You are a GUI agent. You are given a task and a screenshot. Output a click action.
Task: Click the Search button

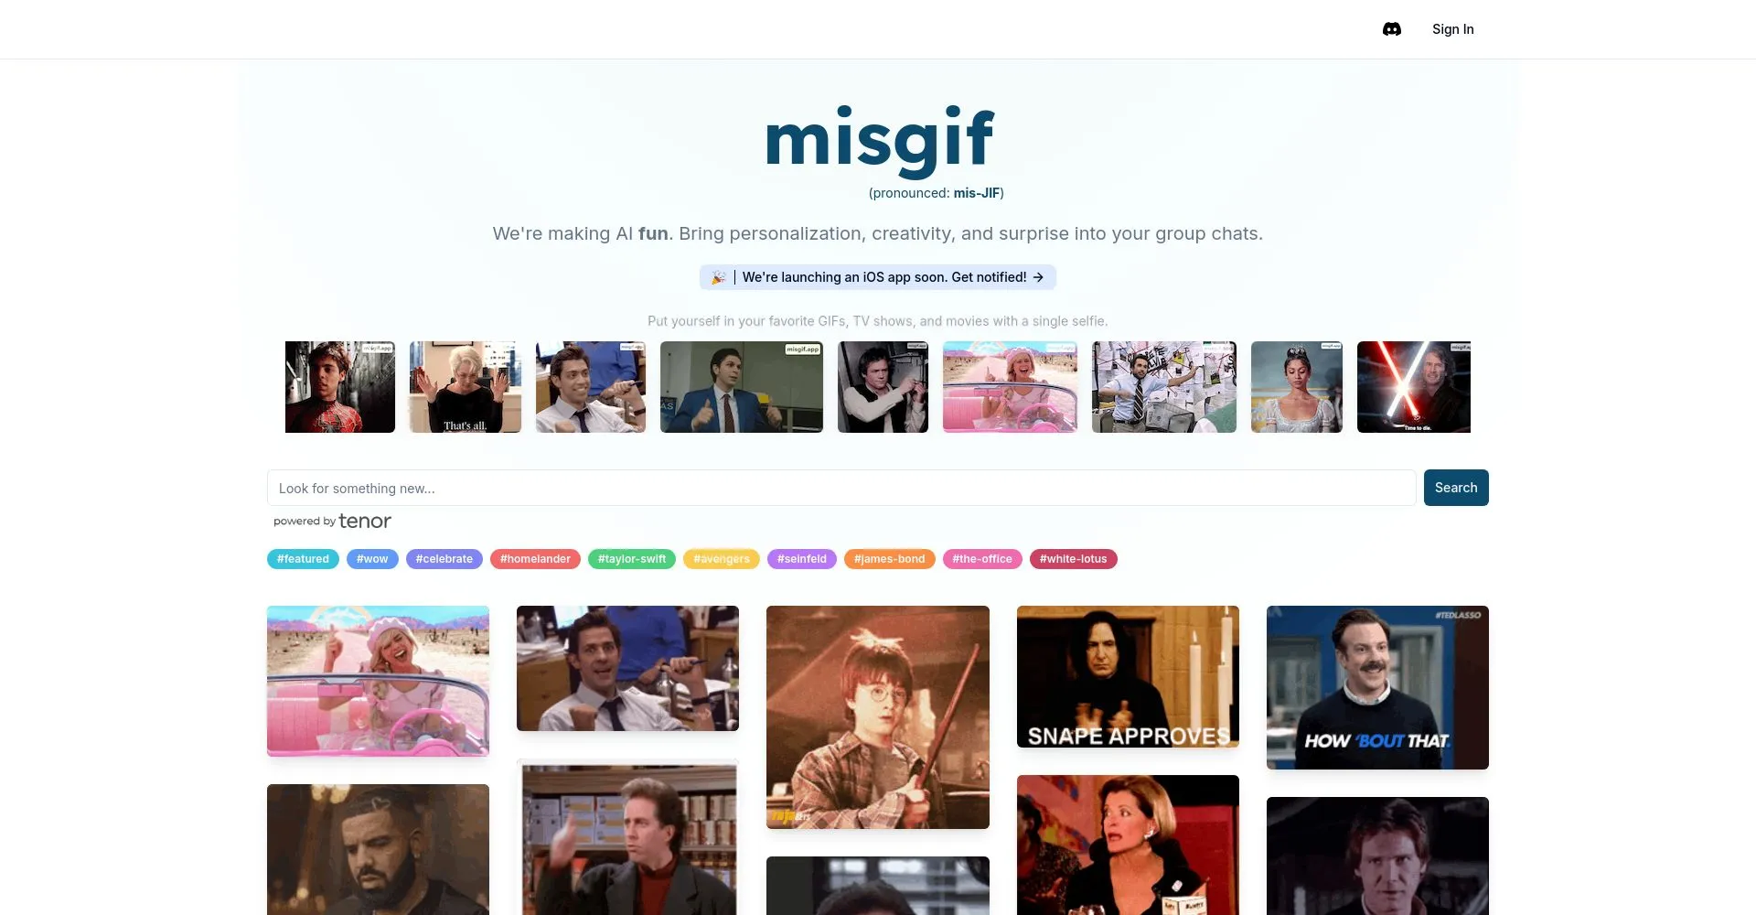point(1456,488)
